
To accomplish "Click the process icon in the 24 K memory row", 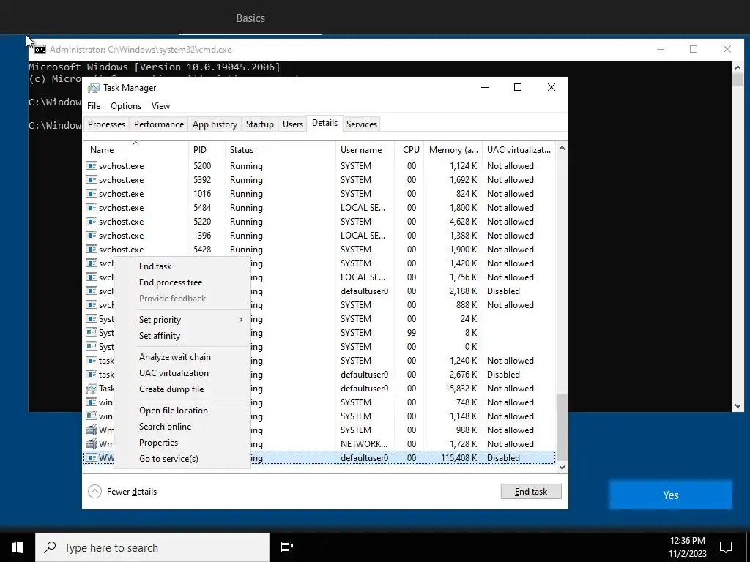I will (x=92, y=319).
